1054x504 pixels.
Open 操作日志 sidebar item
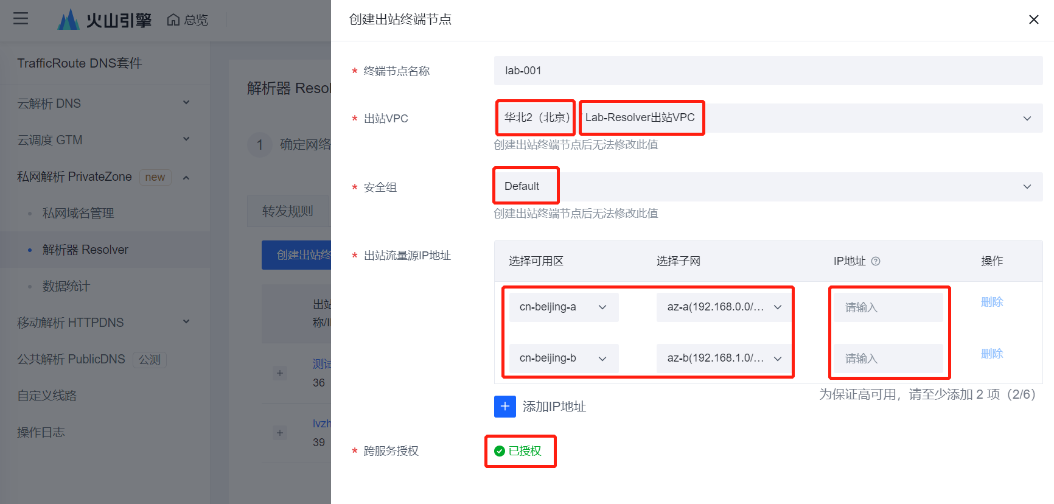coord(41,432)
